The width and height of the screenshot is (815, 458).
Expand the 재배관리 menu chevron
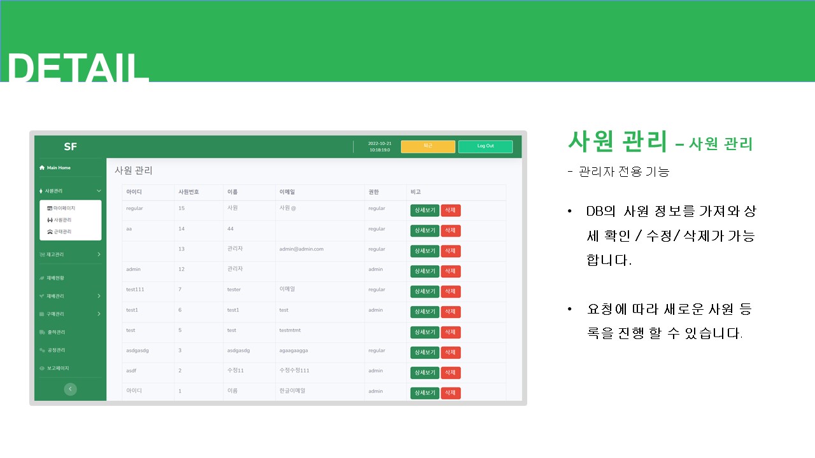(99, 296)
